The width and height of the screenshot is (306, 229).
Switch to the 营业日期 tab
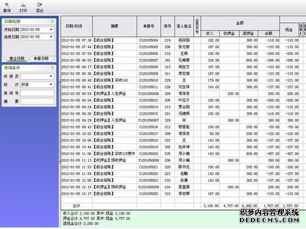tap(17, 59)
